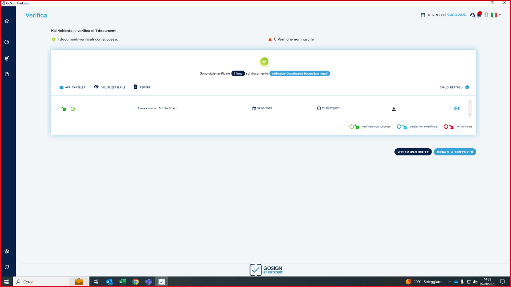Go to Home via sidebar house icon

7,21
